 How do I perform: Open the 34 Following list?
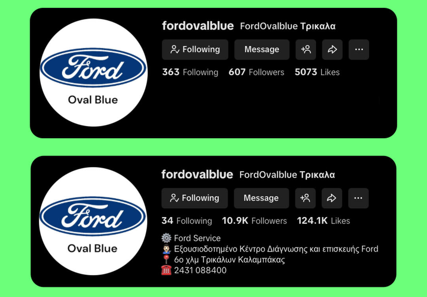[x=187, y=220]
